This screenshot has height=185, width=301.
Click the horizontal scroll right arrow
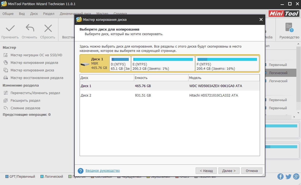(x=294, y=117)
